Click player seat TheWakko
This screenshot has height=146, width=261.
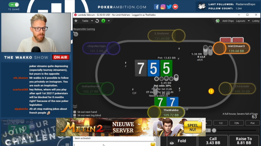pos(166,112)
